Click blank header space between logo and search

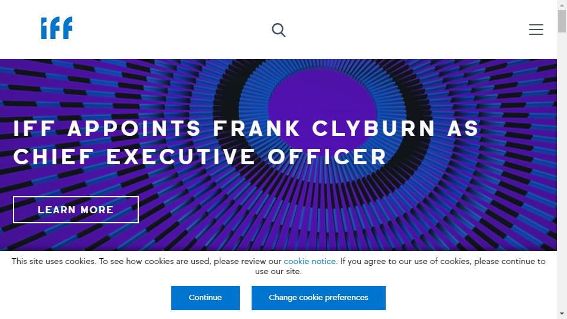pyautogui.click(x=171, y=30)
